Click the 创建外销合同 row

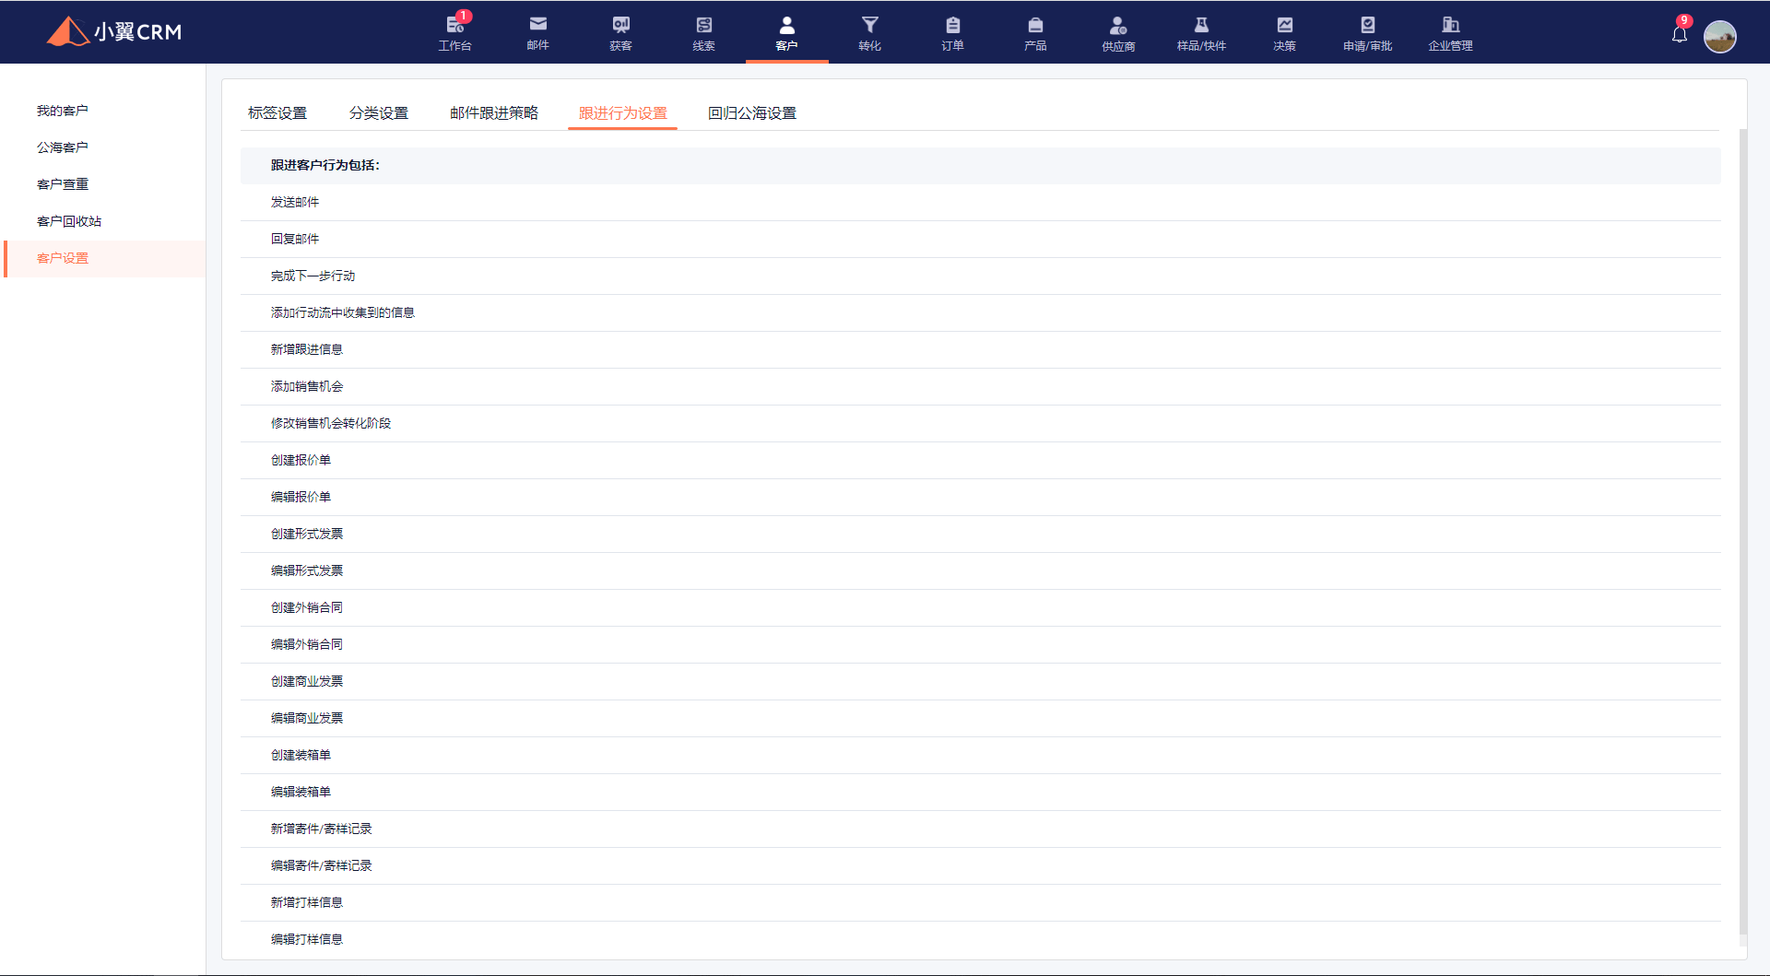coord(981,607)
